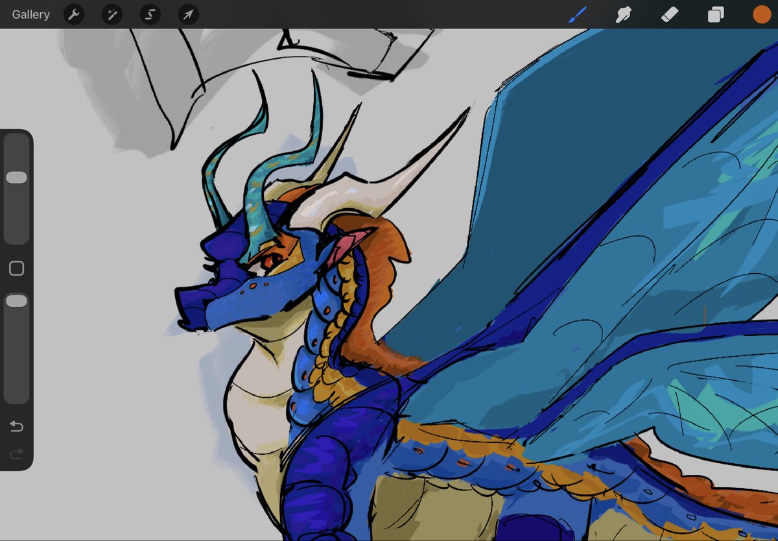Tap the sidebar Modify square button
This screenshot has height=541, width=778.
[16, 269]
